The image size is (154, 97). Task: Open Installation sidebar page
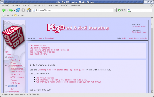click(15, 74)
